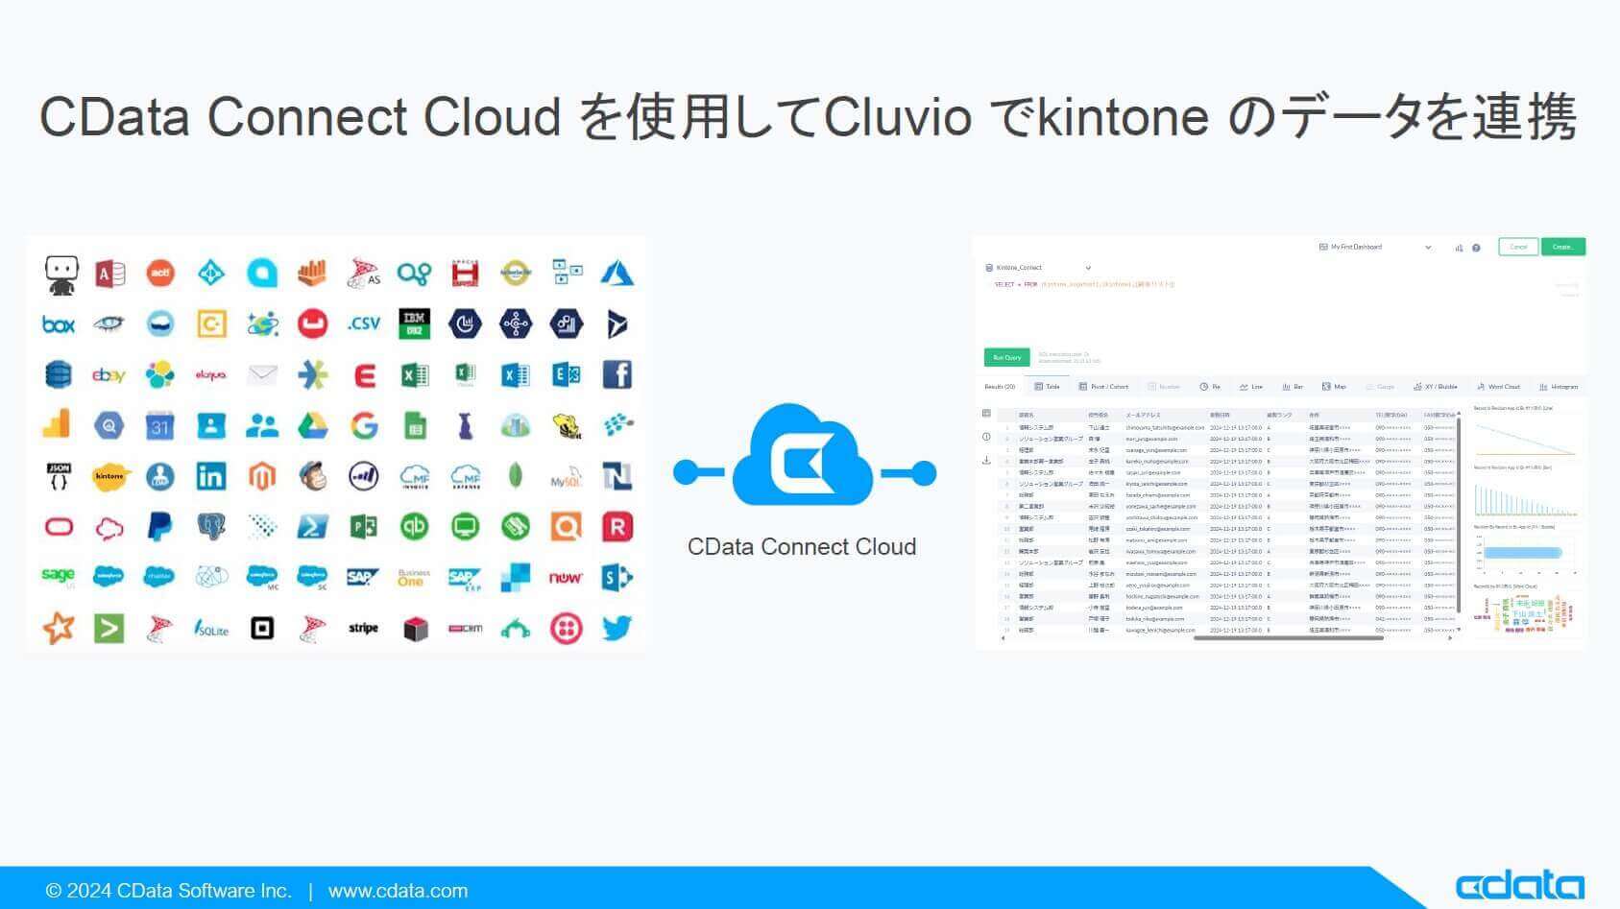Click the kintone logo in the connector grid
Image resolution: width=1620 pixels, height=909 pixels.
[x=110, y=475]
